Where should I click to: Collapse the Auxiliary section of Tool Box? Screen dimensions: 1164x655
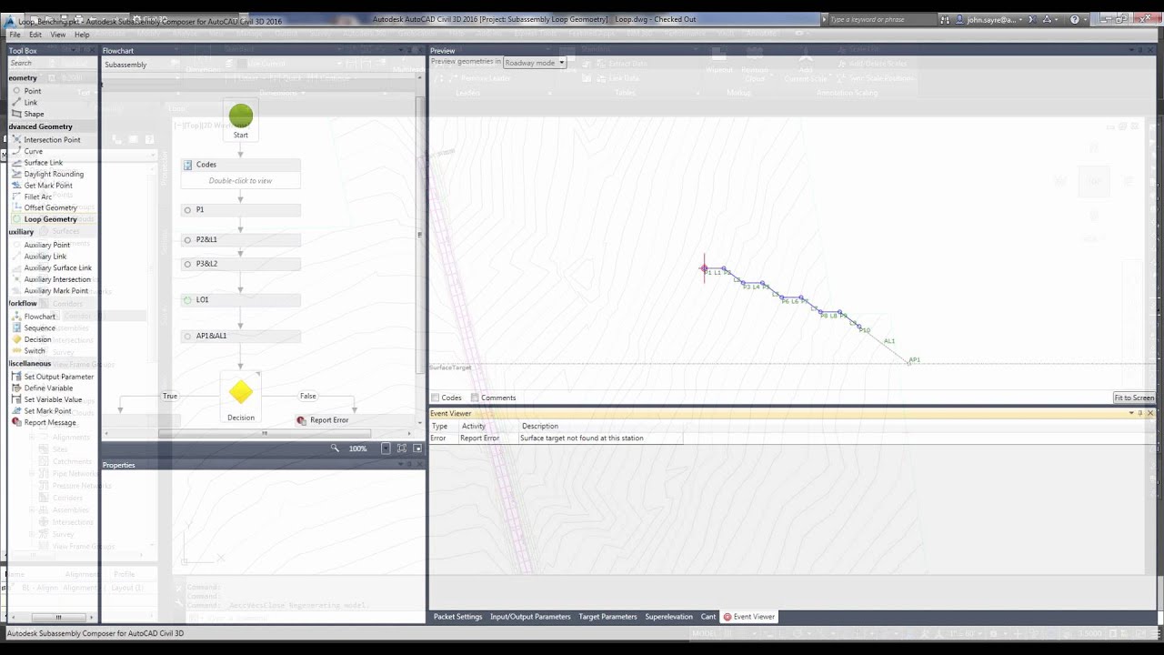[x=22, y=232]
